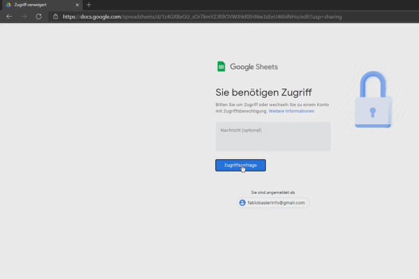Focus the 'Nachricht (optional)' message field
The width and height of the screenshot is (419, 279).
(x=273, y=137)
